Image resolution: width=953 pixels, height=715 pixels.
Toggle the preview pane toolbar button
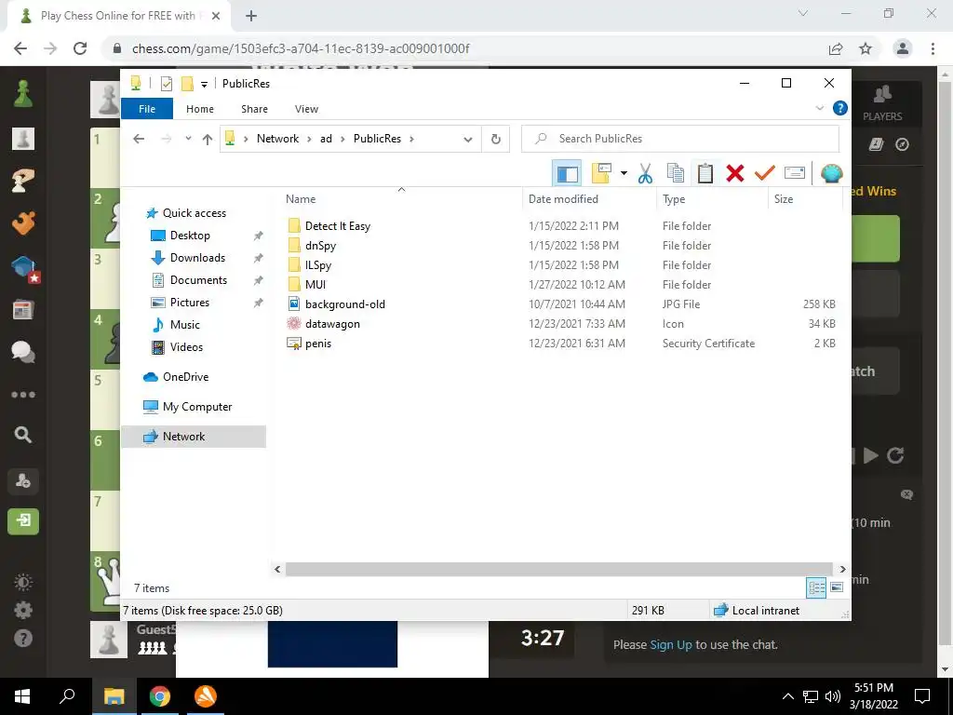567,173
